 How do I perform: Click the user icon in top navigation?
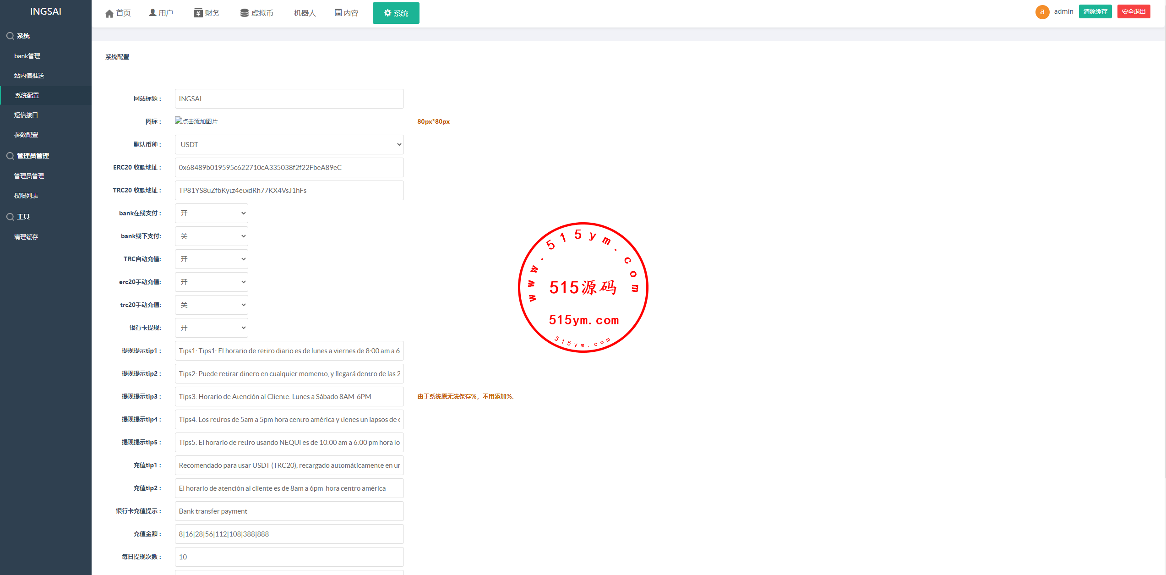coord(153,13)
